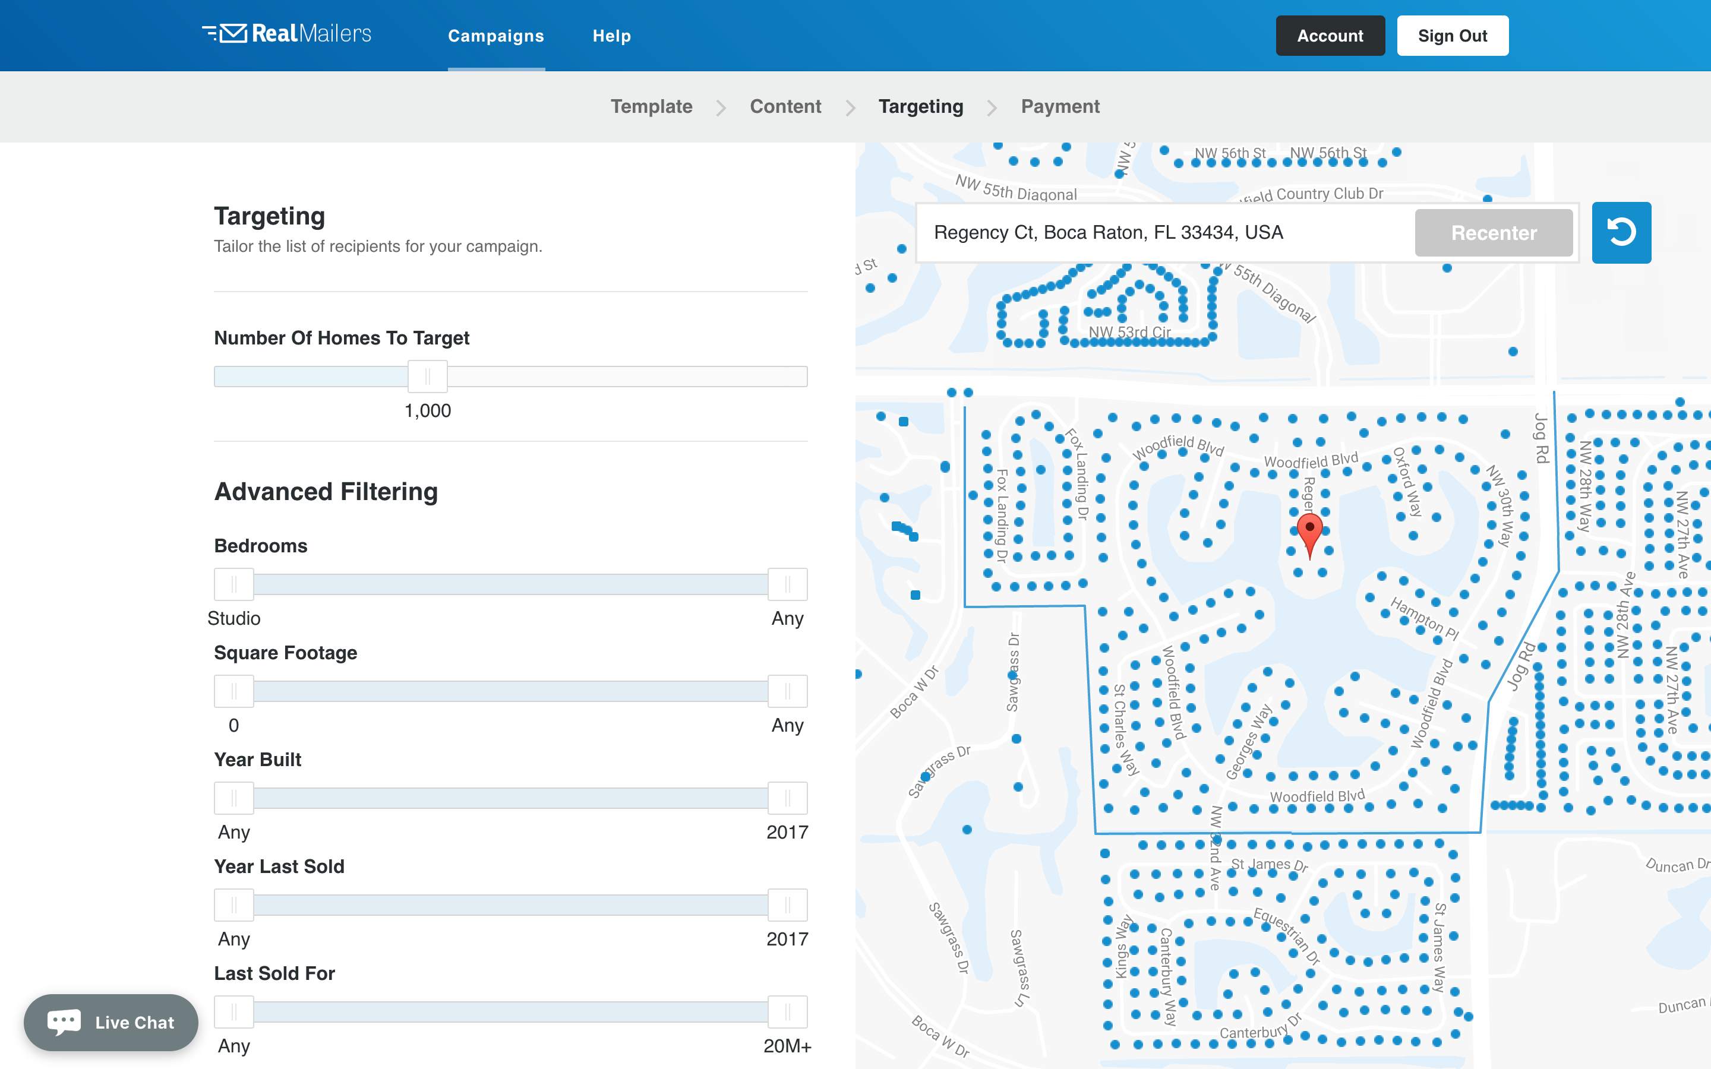
Task: Open the Campaigns navigation tab
Action: tap(495, 36)
